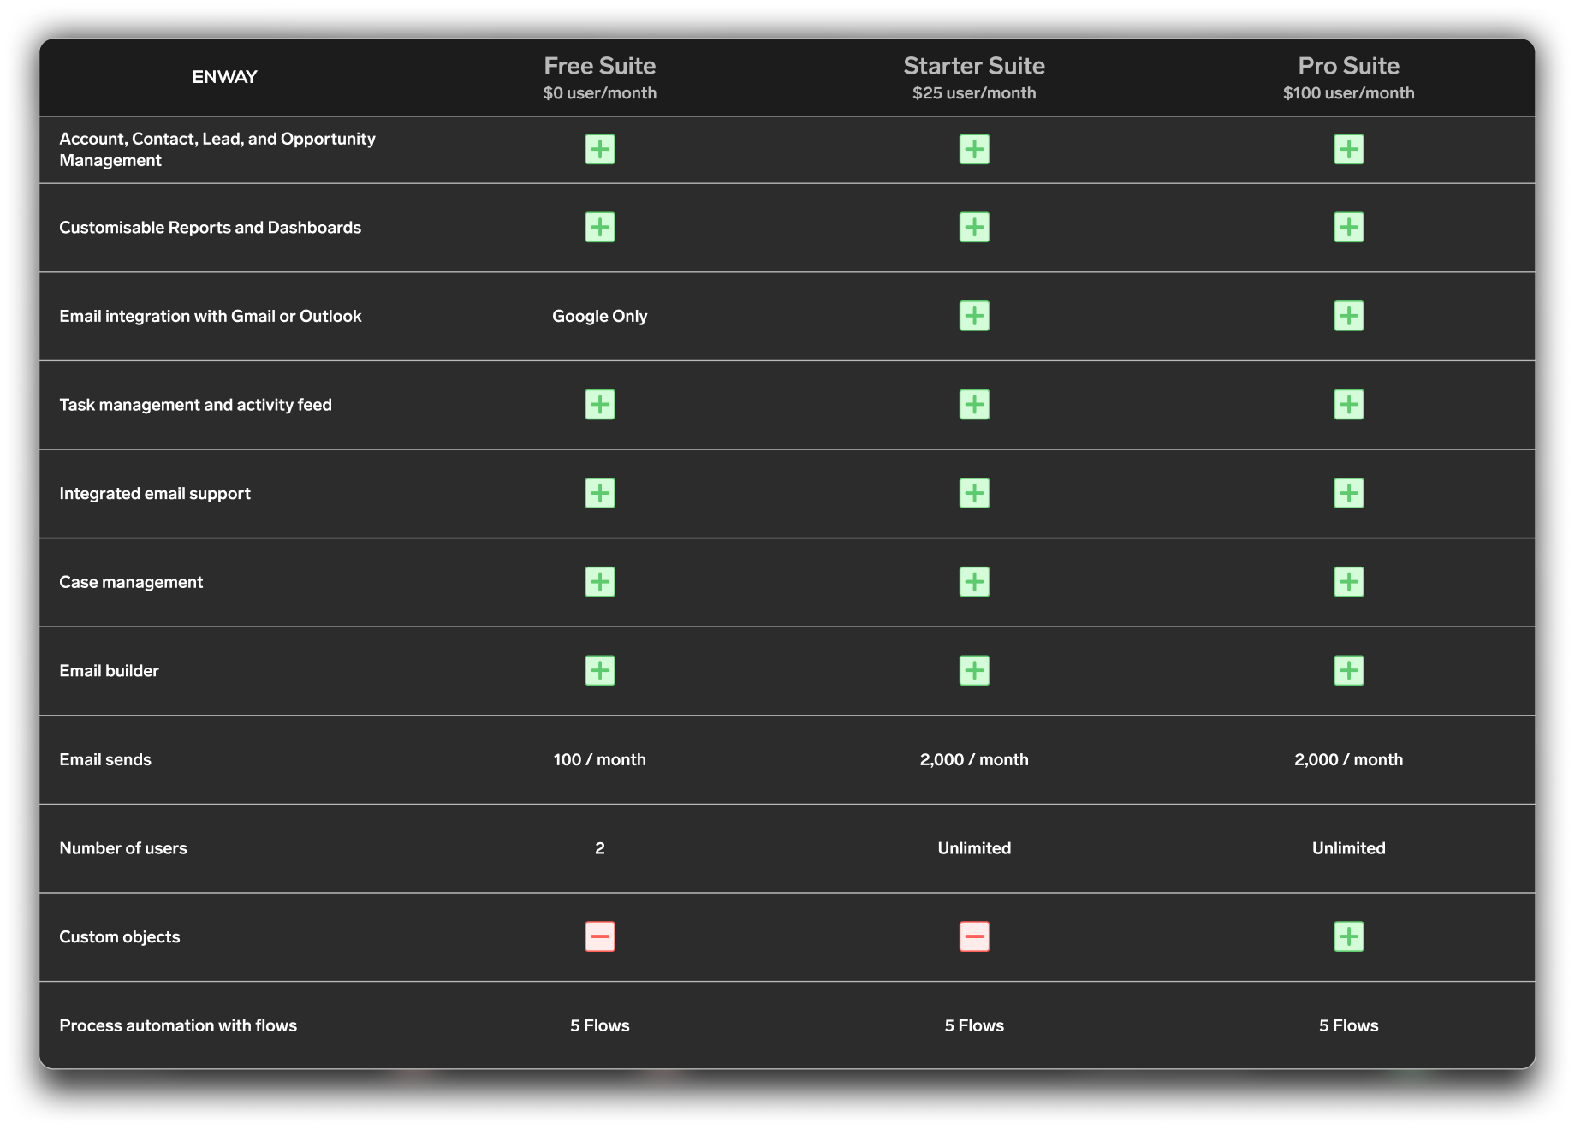Open the Free Suite column header

pyautogui.click(x=600, y=65)
